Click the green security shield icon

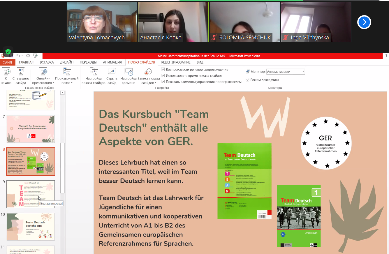click(8, 52)
